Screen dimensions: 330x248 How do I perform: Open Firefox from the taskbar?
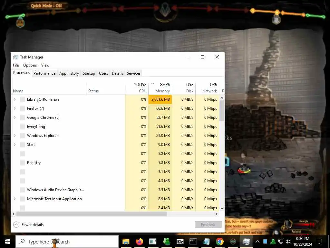(139, 242)
